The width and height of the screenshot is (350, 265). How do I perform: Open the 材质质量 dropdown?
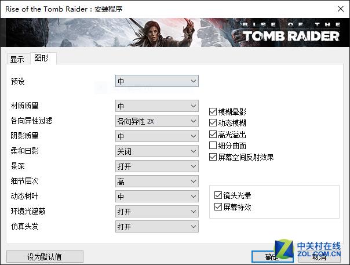(156, 106)
